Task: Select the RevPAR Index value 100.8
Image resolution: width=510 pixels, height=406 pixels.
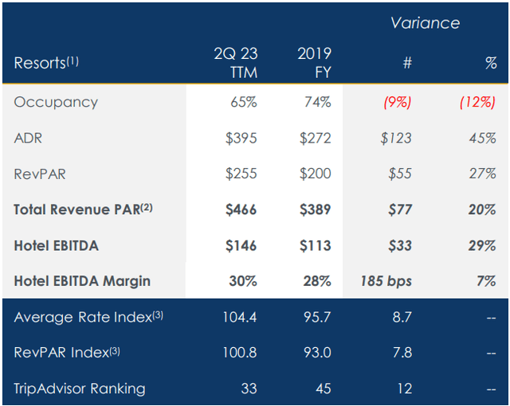Action: (x=240, y=353)
